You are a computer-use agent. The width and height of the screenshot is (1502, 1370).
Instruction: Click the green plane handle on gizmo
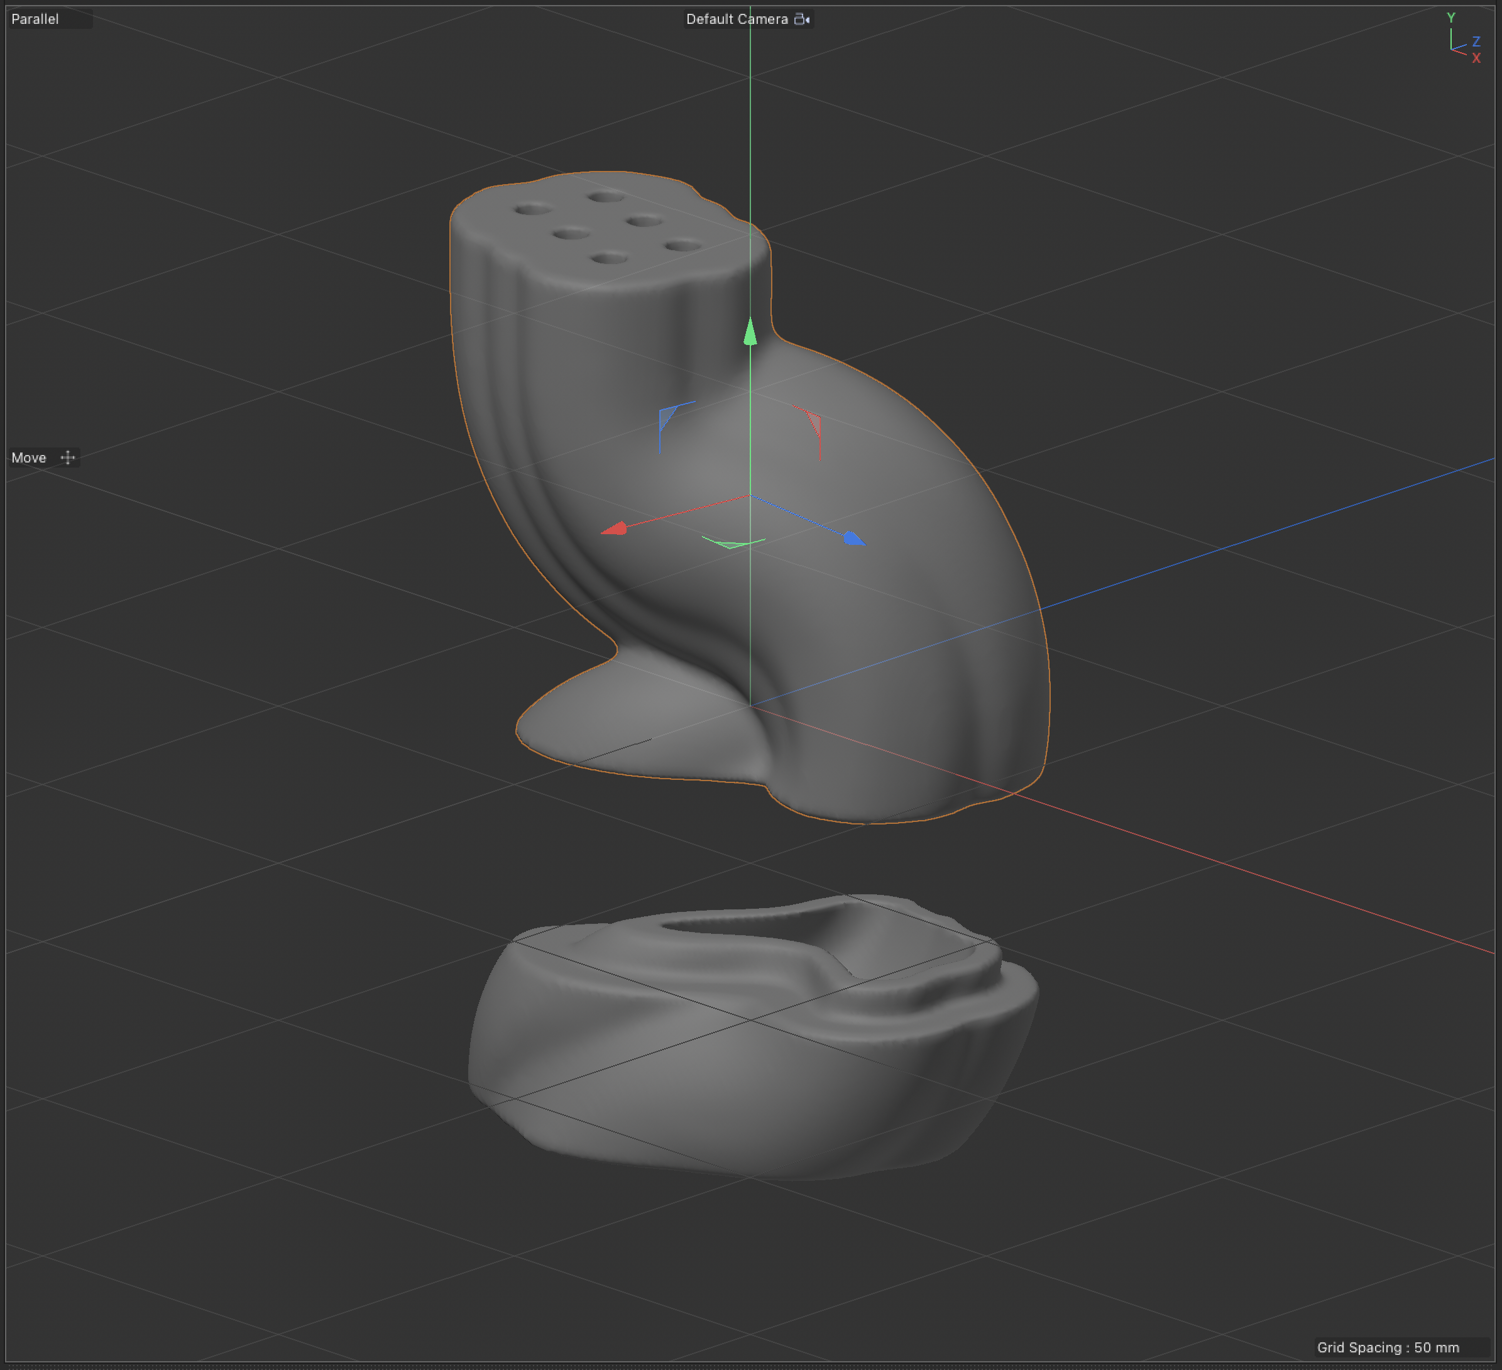tap(733, 542)
